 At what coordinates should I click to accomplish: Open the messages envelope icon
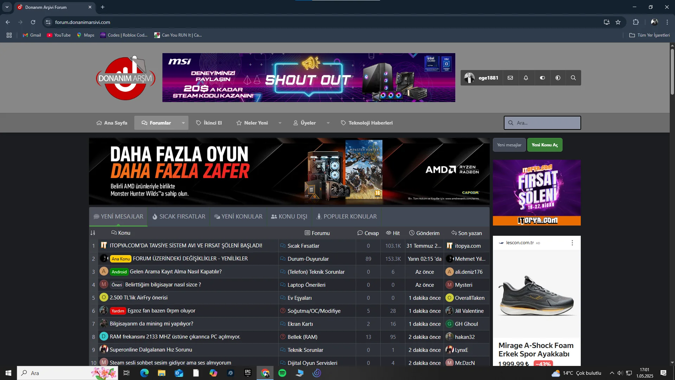pos(510,78)
